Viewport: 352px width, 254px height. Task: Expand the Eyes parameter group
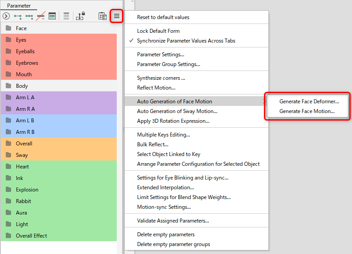click(x=59, y=39)
